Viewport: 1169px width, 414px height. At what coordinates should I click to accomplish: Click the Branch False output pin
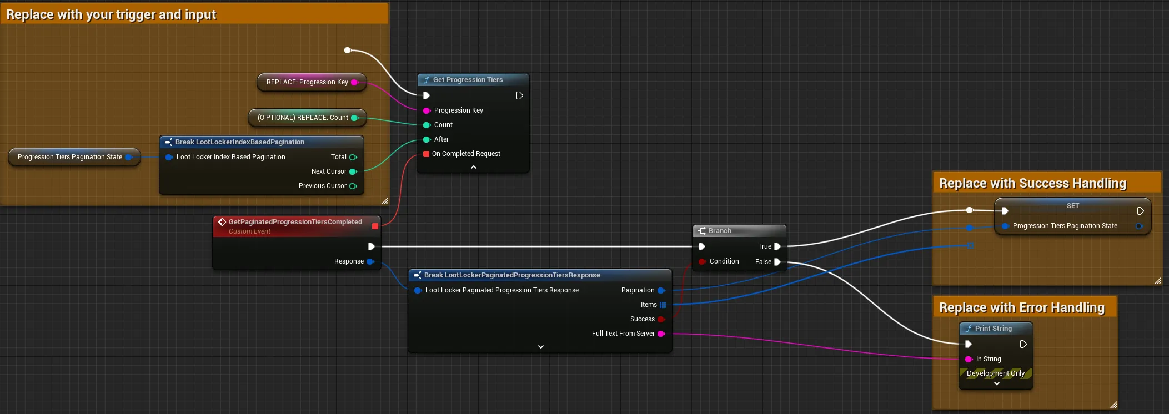coord(777,262)
